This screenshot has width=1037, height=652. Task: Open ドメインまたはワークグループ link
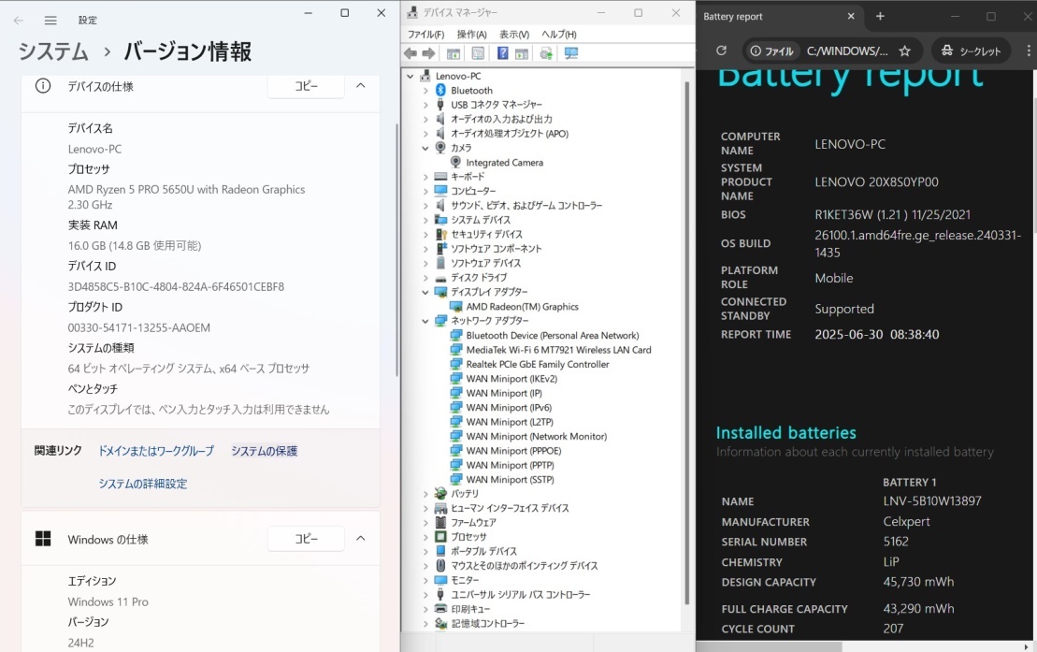pos(156,451)
